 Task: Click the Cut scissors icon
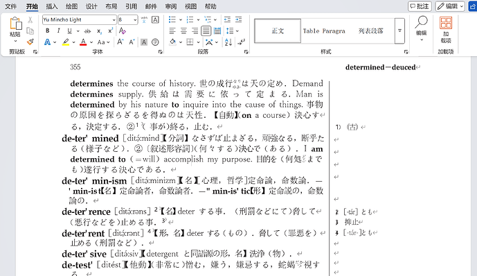[30, 20]
